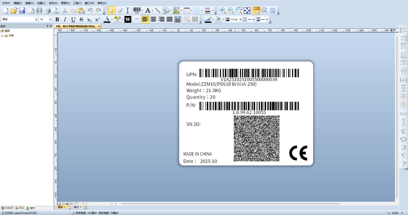Expand the 示例 folder tree node
Image resolution: width=408 pixels, height=215 pixels.
coord(2,36)
